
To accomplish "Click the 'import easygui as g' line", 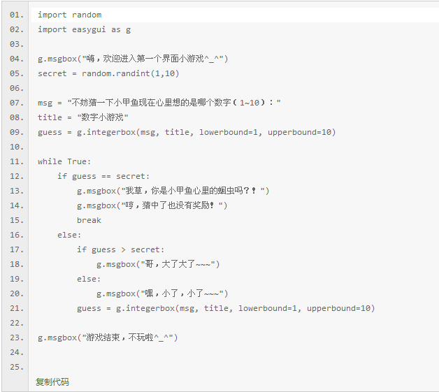I will click(85, 29).
